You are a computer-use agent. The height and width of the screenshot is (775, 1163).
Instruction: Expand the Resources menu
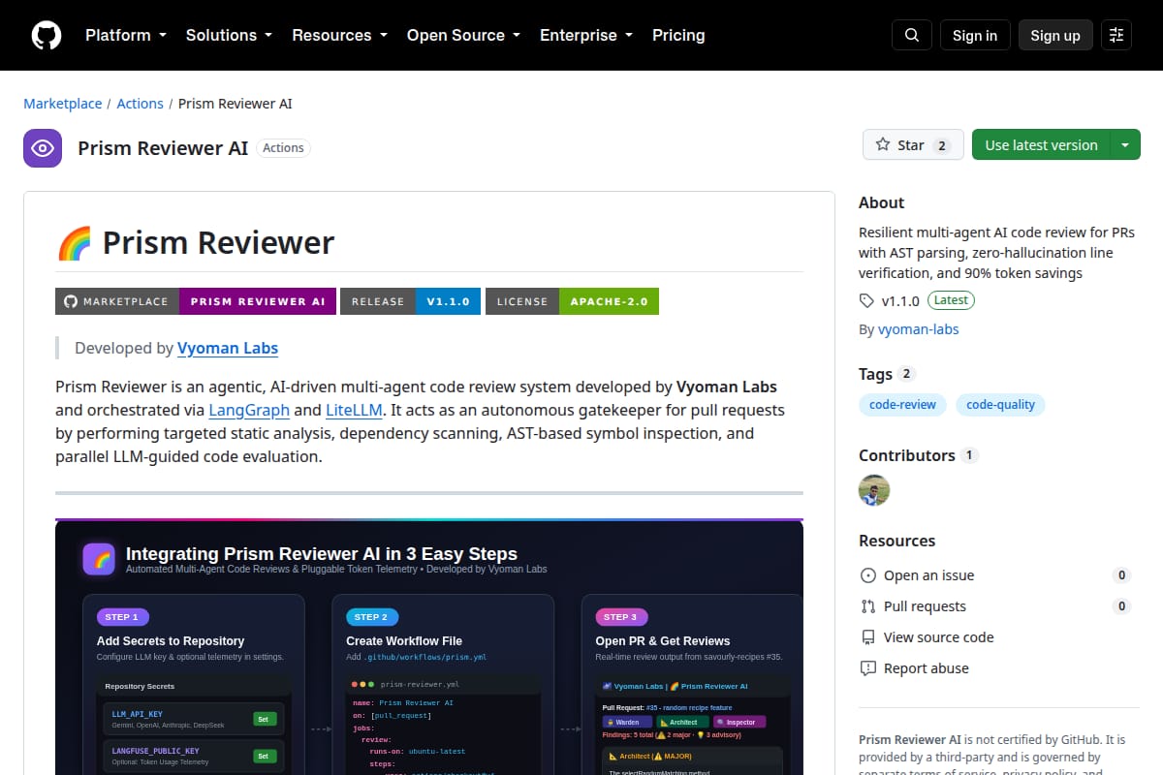coord(339,35)
